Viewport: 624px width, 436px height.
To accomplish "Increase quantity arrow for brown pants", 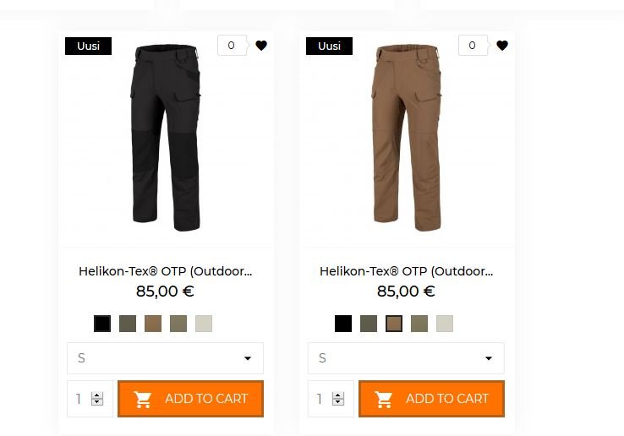I will coord(338,395).
